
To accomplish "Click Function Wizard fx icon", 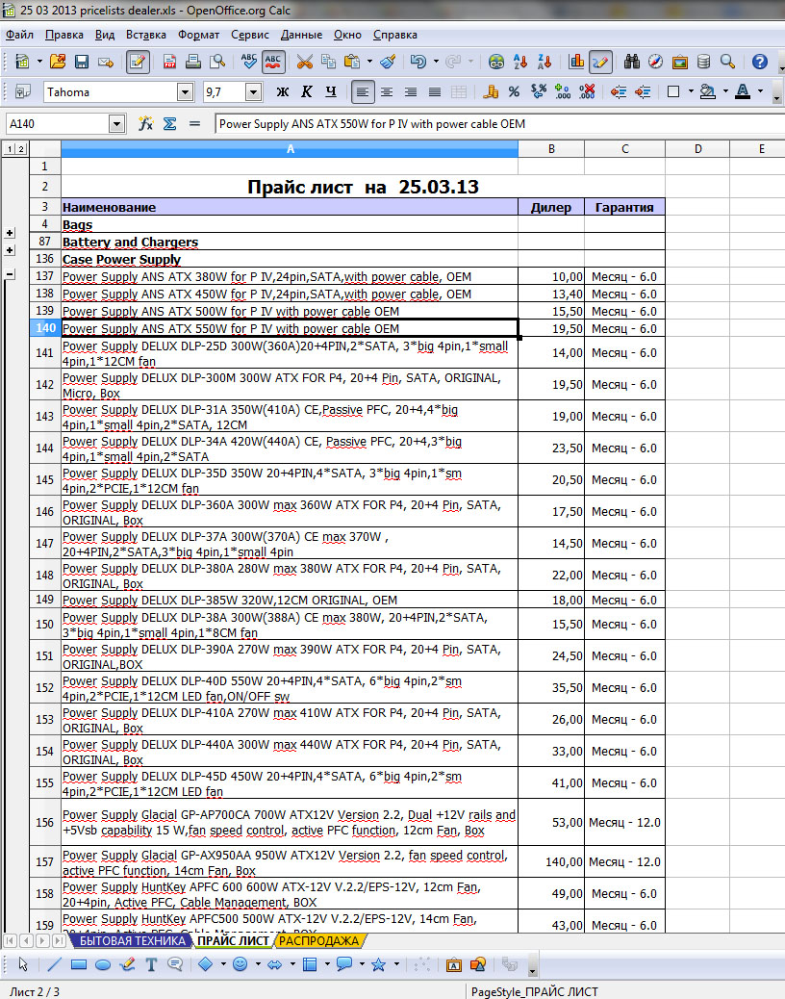I will [146, 123].
